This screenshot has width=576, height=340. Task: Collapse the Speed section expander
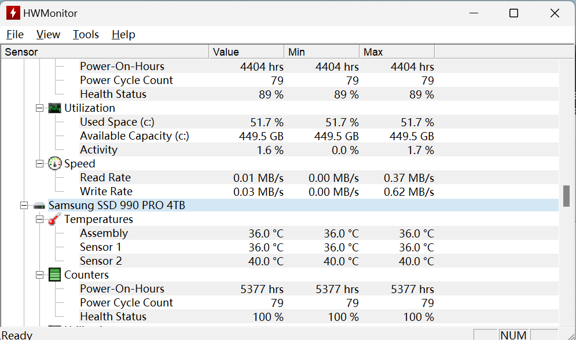pyautogui.click(x=39, y=164)
